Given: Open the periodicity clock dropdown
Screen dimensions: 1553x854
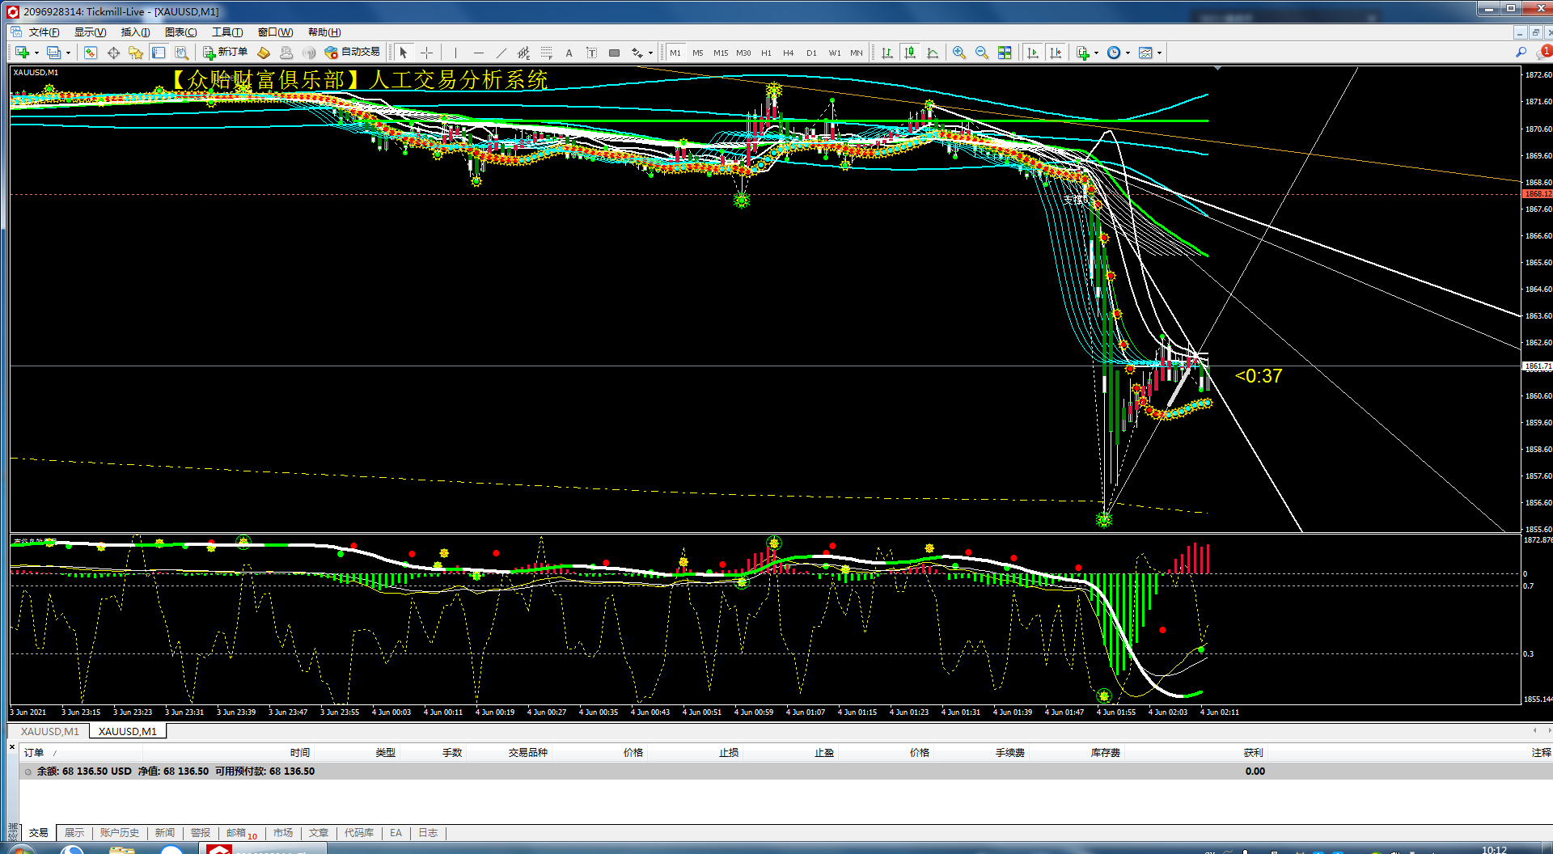Looking at the screenshot, I should point(1119,53).
